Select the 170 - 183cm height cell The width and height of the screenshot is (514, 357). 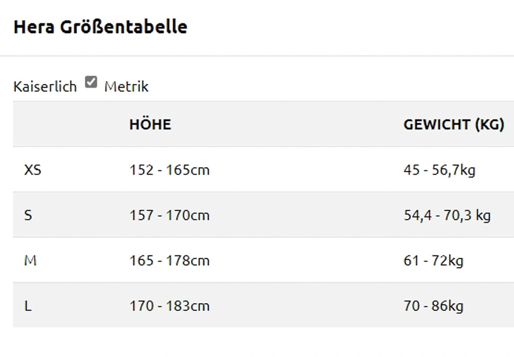pos(169,306)
